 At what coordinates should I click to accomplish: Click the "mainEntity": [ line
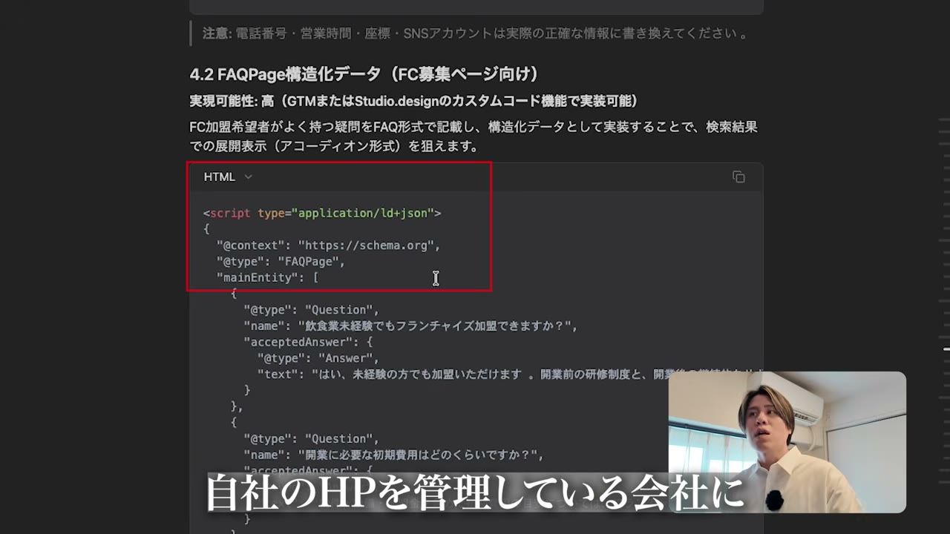[x=267, y=277]
